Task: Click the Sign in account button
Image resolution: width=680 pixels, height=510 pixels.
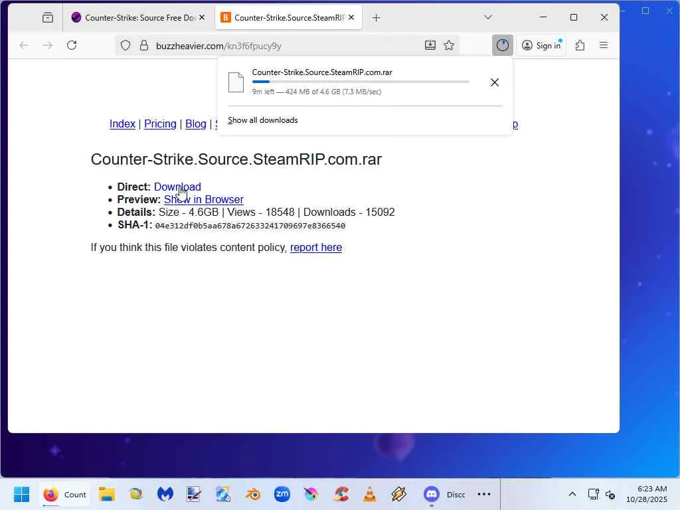Action: tap(541, 45)
